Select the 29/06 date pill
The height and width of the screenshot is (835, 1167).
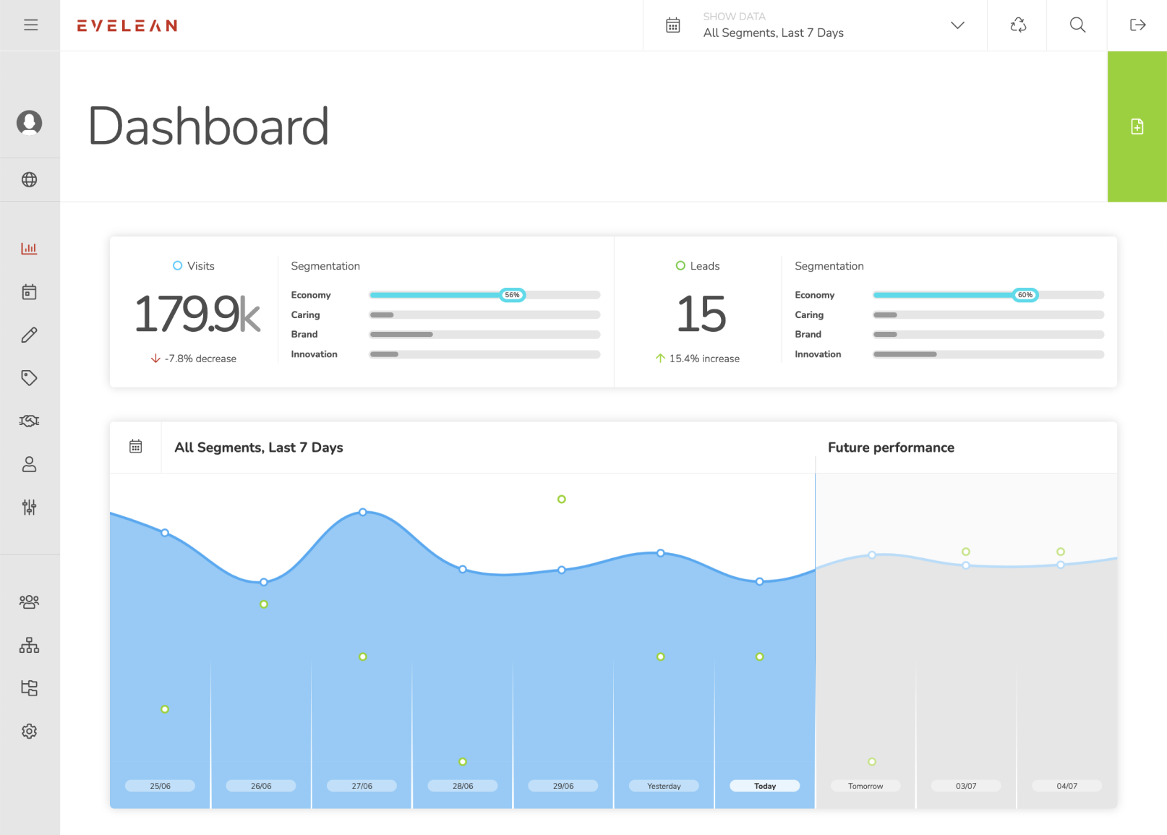563,786
